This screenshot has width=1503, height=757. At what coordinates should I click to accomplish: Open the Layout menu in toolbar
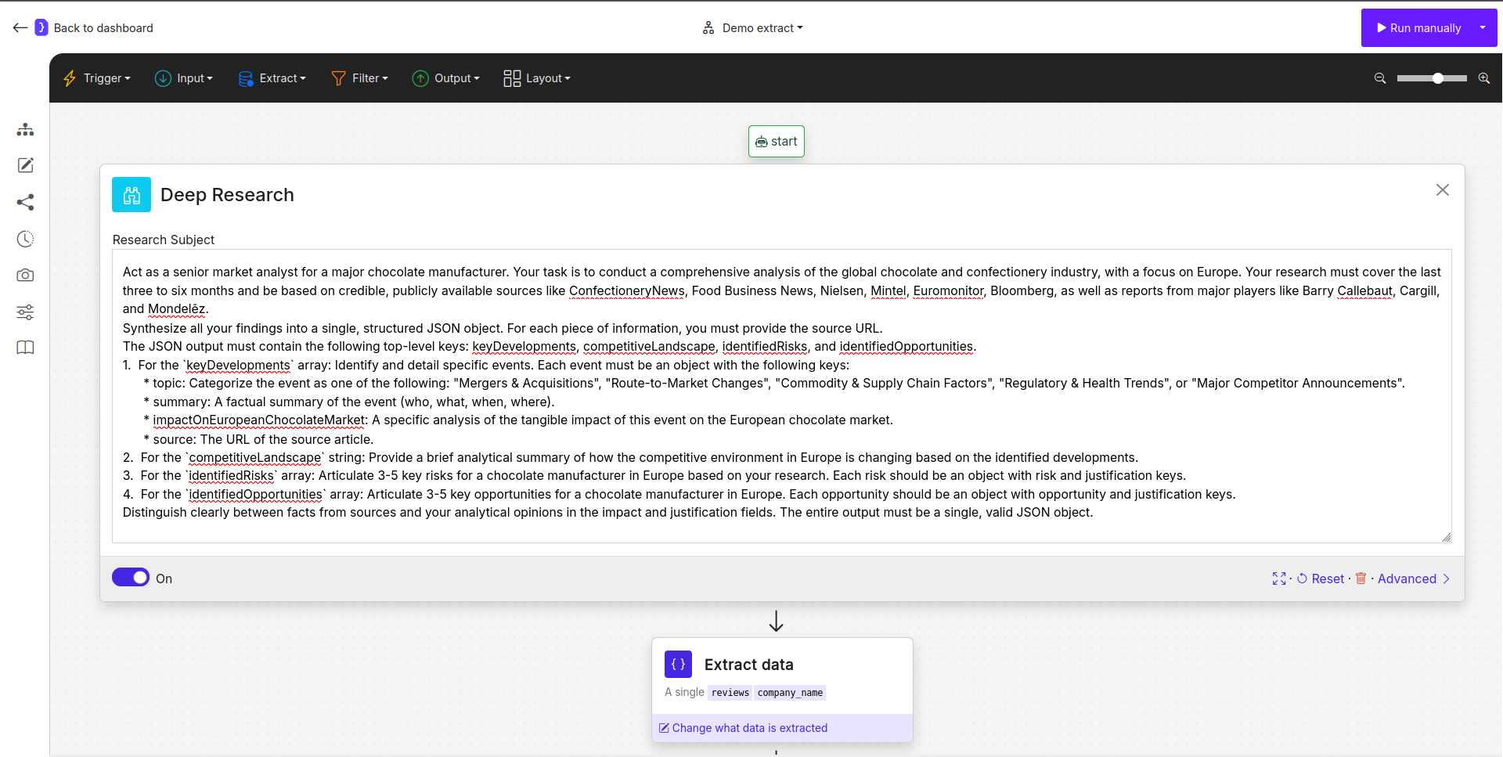pos(536,78)
